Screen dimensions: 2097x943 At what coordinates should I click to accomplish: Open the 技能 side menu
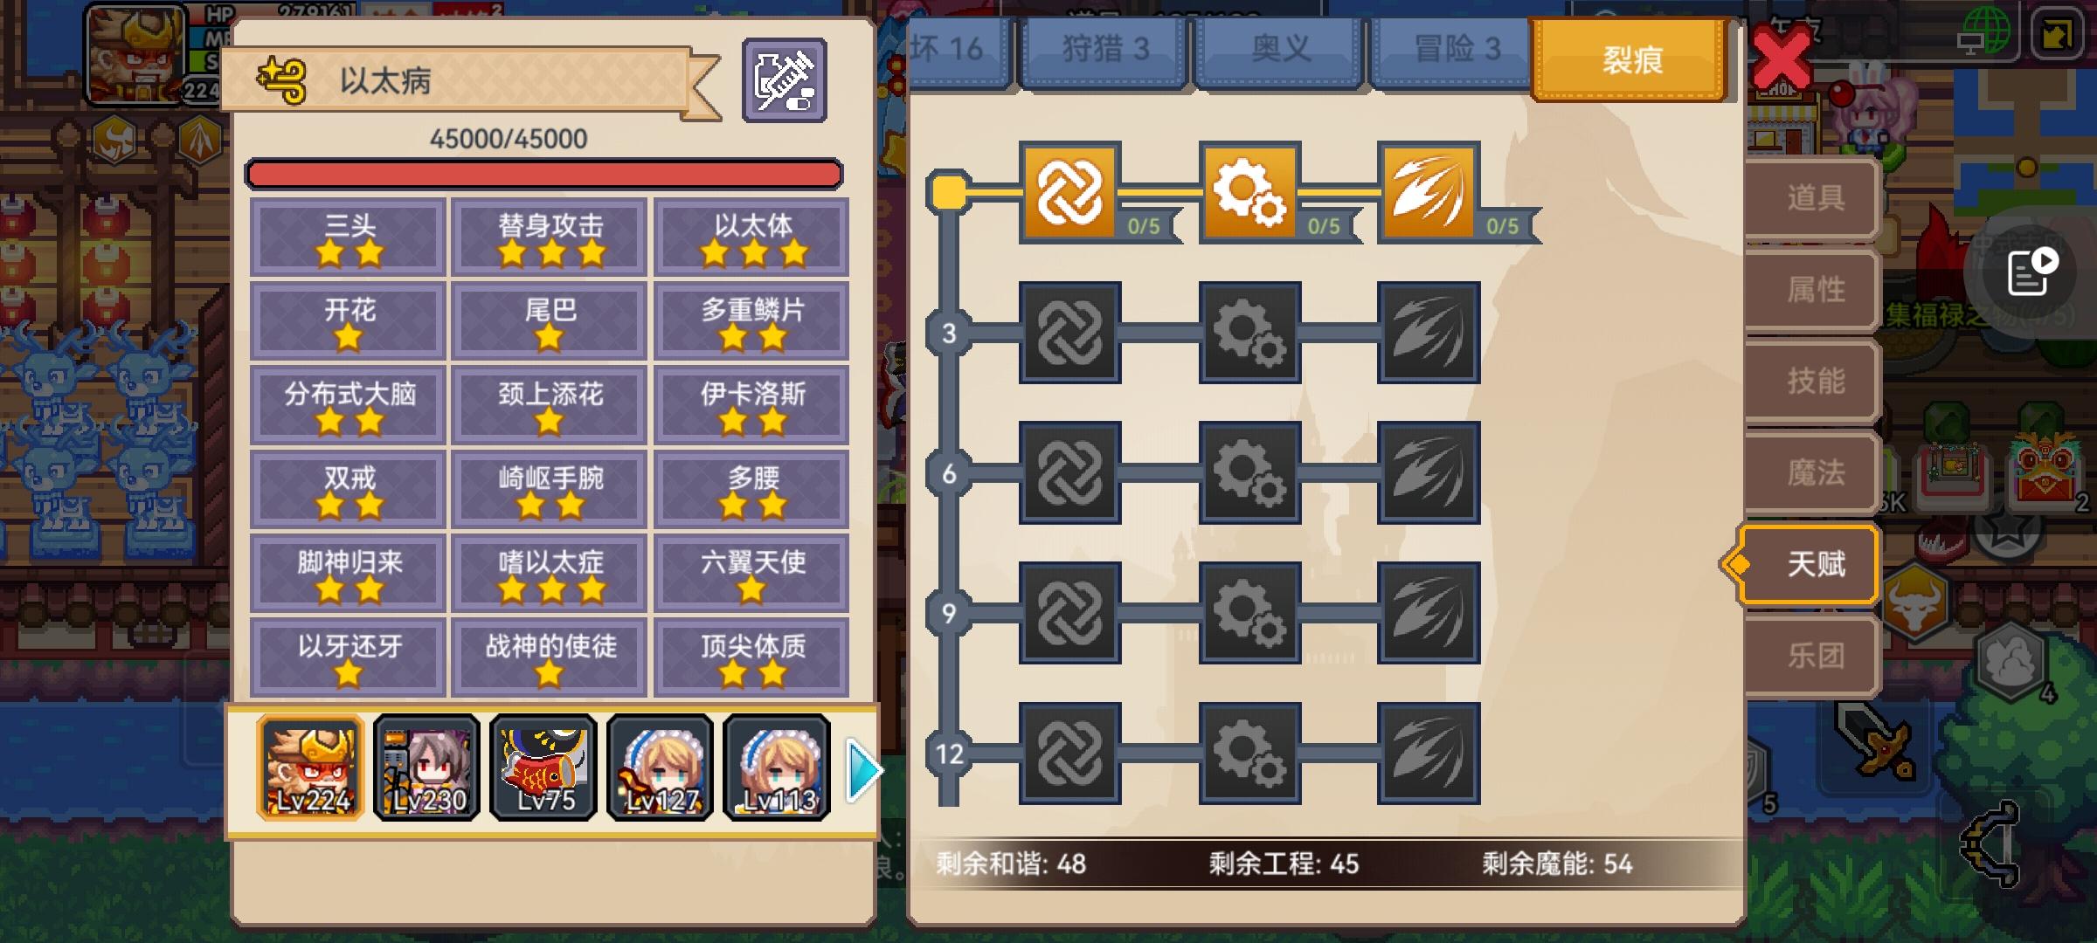1813,382
